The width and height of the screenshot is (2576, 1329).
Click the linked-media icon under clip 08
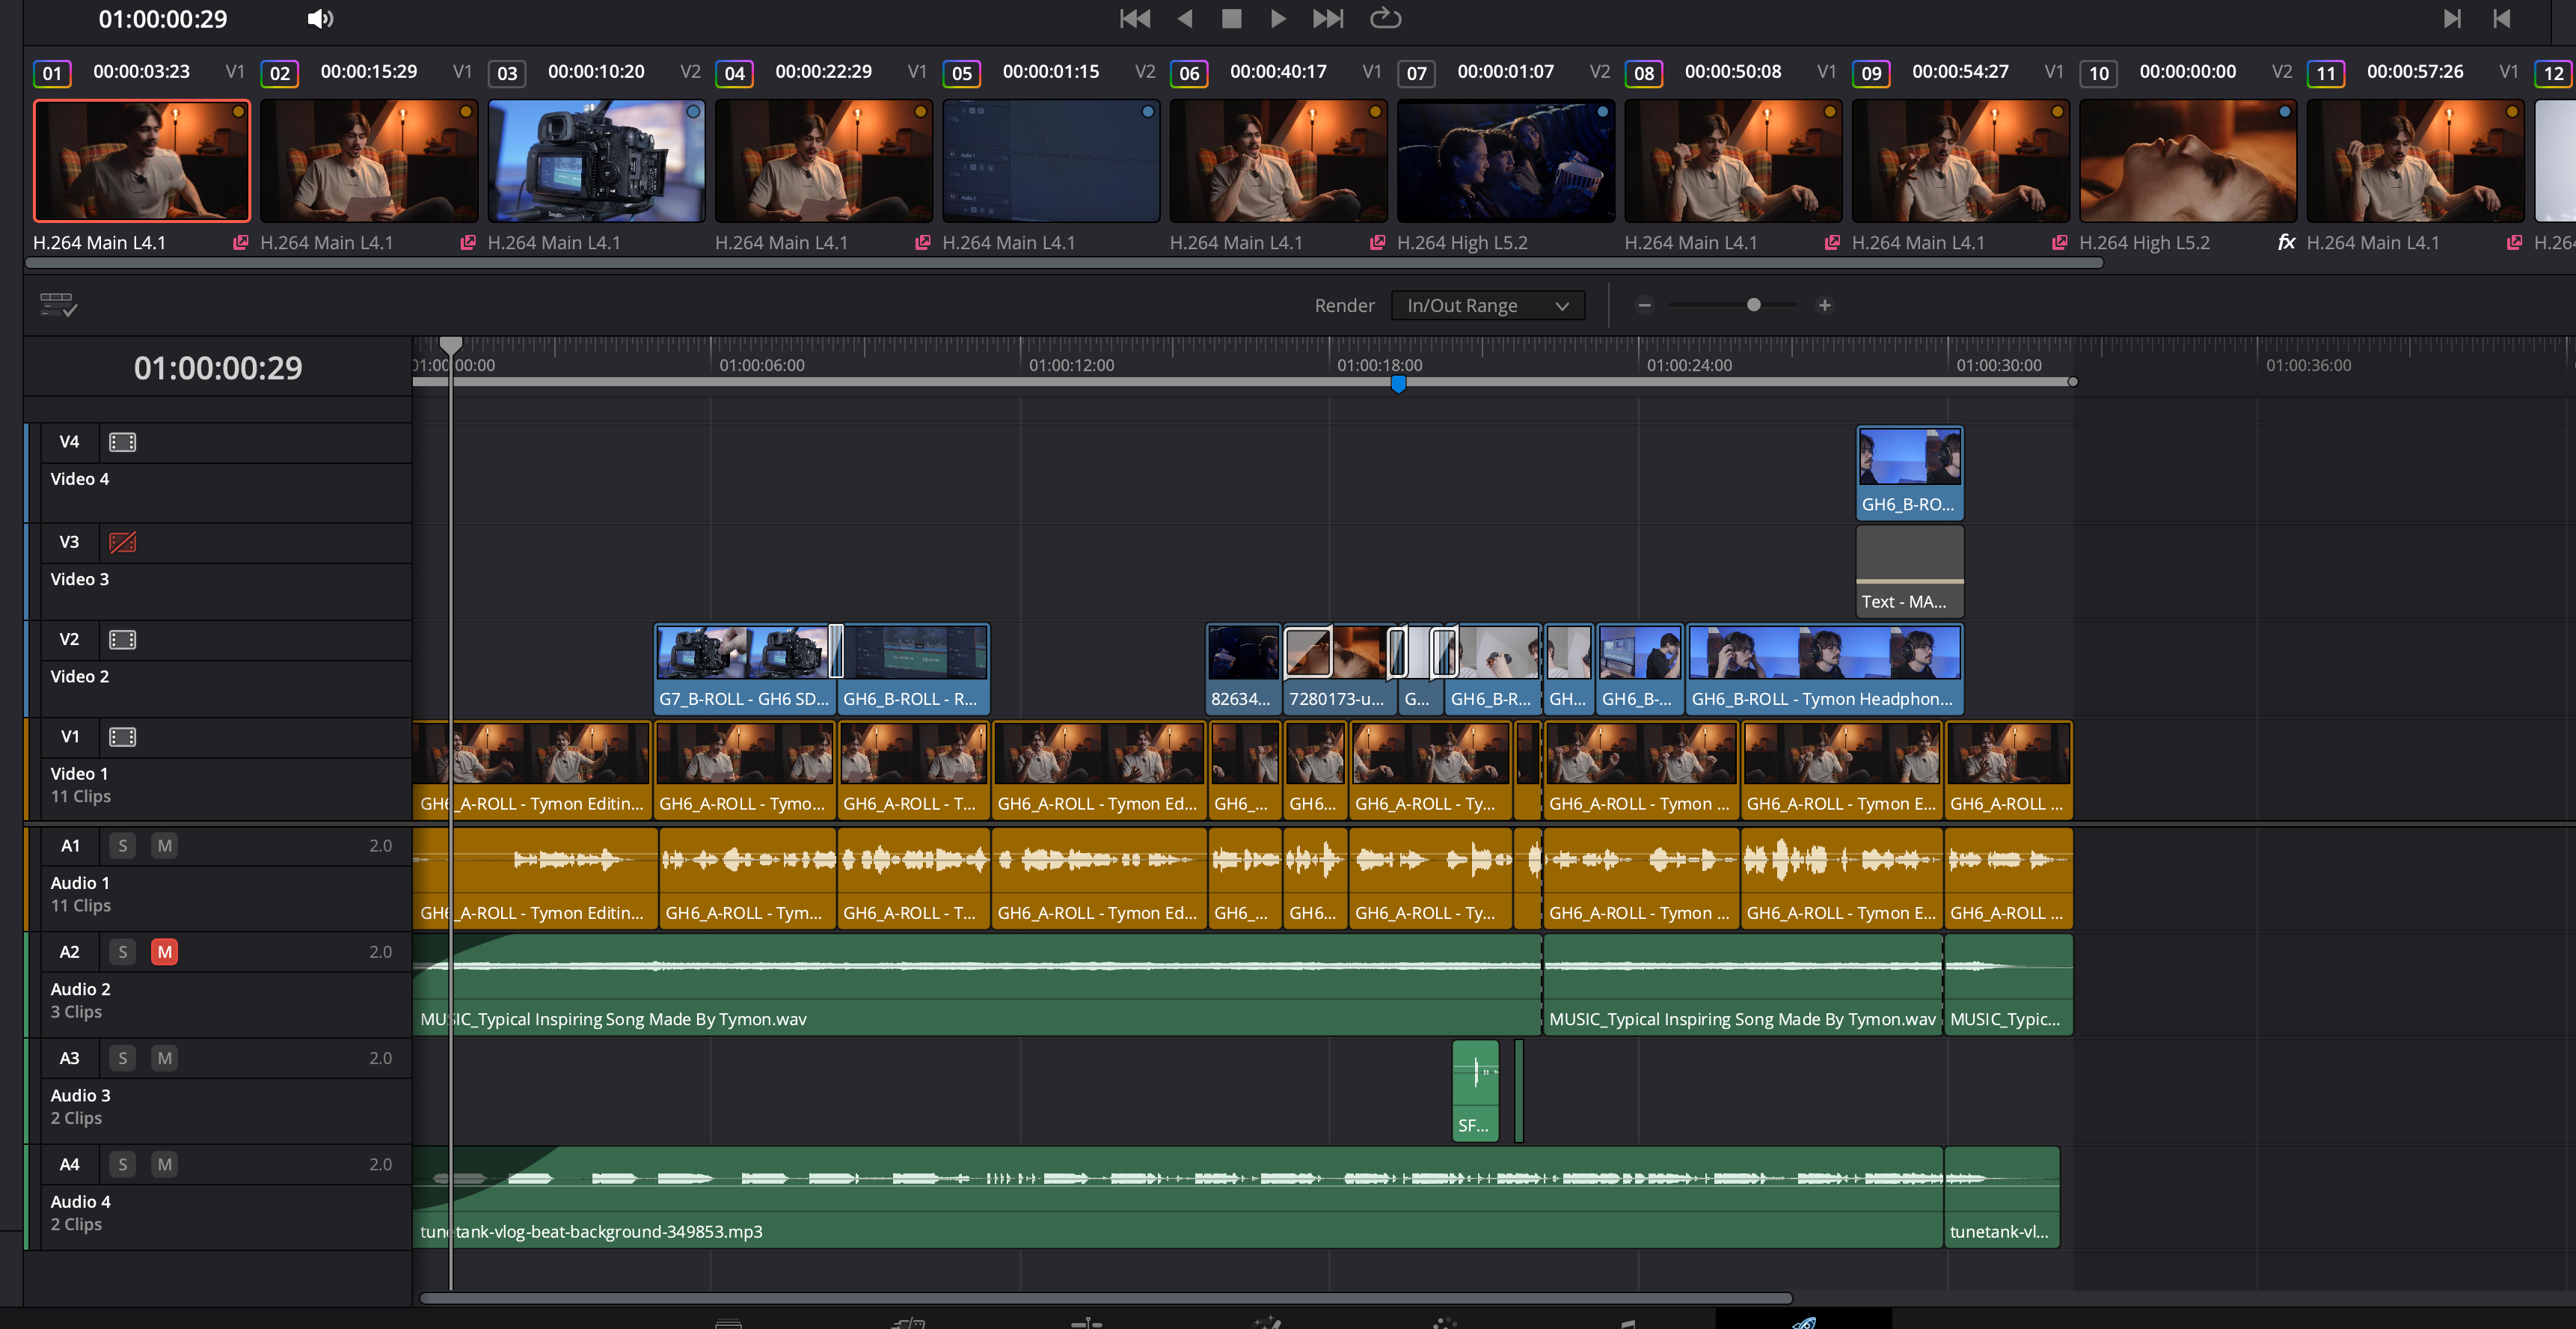1832,242
